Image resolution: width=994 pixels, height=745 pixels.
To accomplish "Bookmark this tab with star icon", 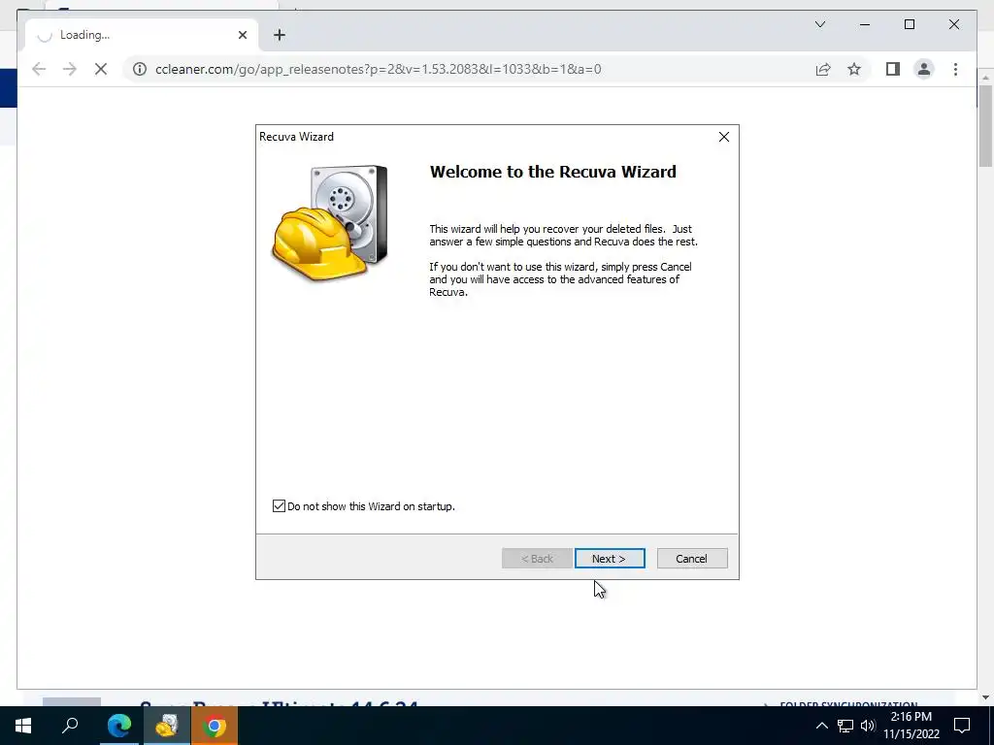I will (854, 69).
